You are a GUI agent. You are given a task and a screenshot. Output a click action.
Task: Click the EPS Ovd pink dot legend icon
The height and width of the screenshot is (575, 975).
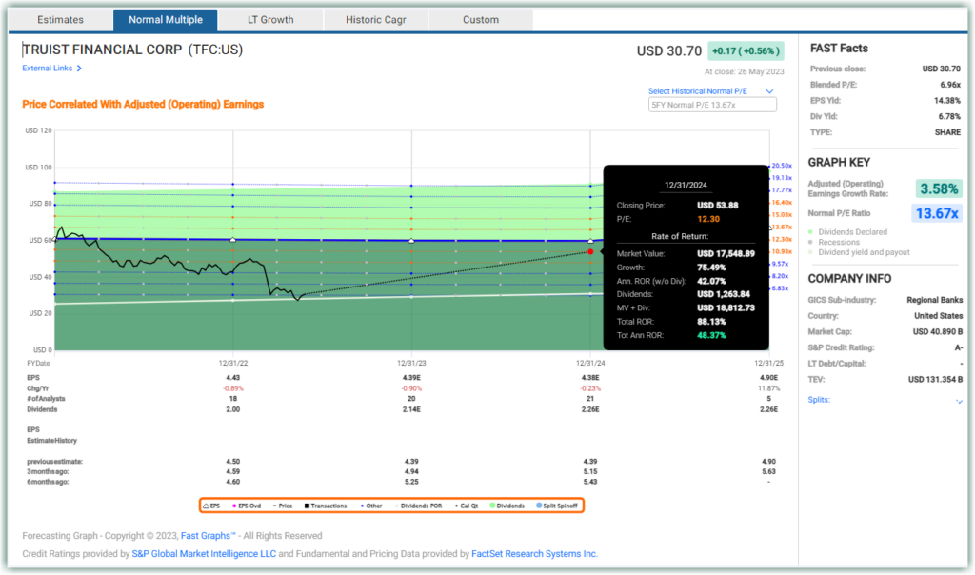click(x=234, y=505)
